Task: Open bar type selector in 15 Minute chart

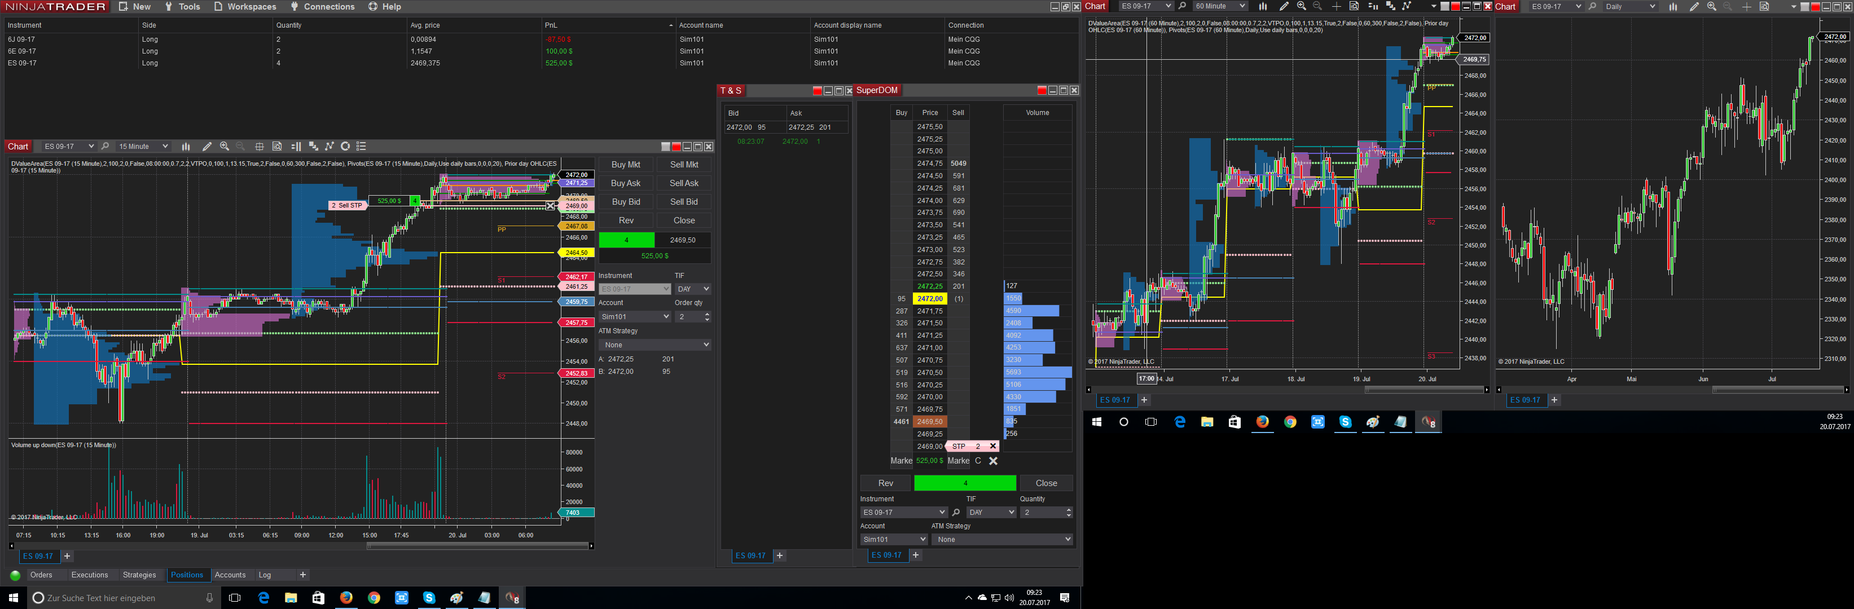Action: click(186, 147)
